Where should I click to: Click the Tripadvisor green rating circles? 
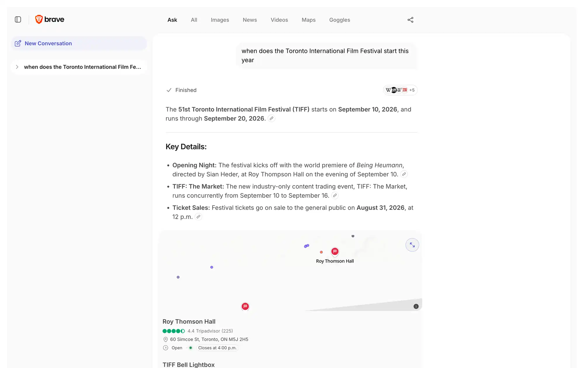[174, 331]
